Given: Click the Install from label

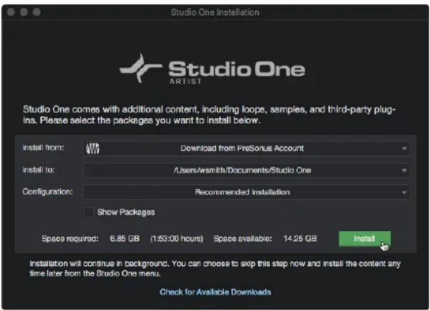Looking at the screenshot, I should (x=43, y=148).
